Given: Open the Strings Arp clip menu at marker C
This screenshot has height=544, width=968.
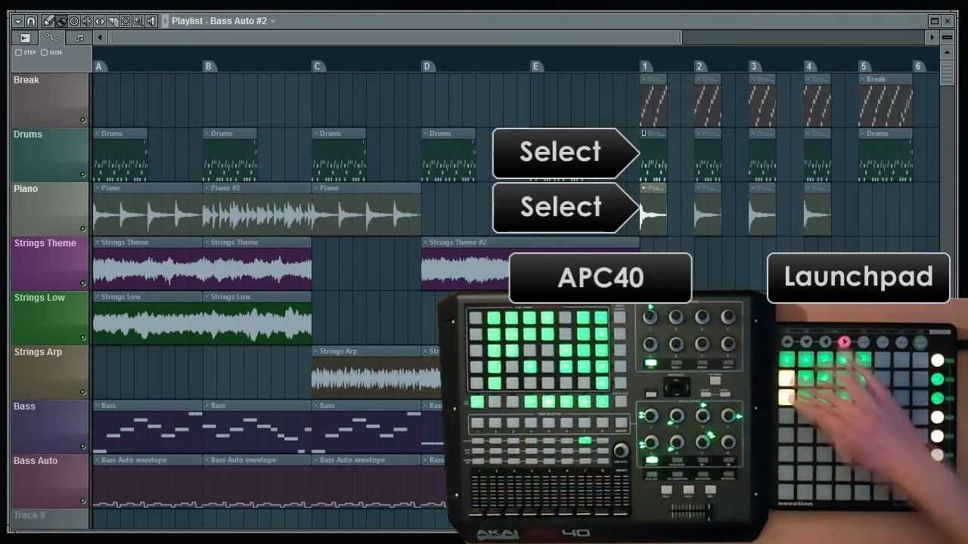Looking at the screenshot, I should [315, 351].
